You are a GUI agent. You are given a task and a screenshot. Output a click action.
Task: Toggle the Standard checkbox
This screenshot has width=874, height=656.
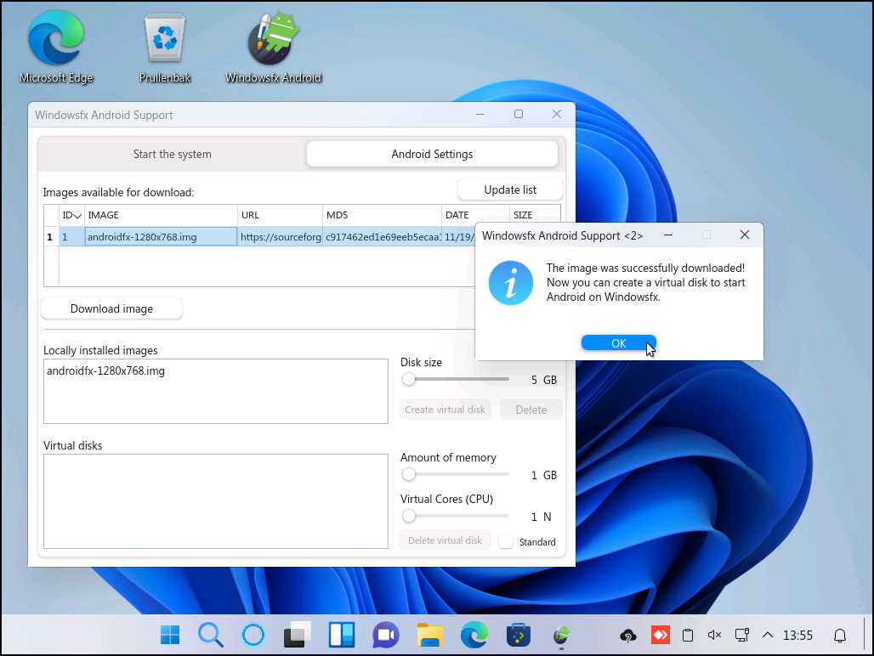[x=506, y=542]
